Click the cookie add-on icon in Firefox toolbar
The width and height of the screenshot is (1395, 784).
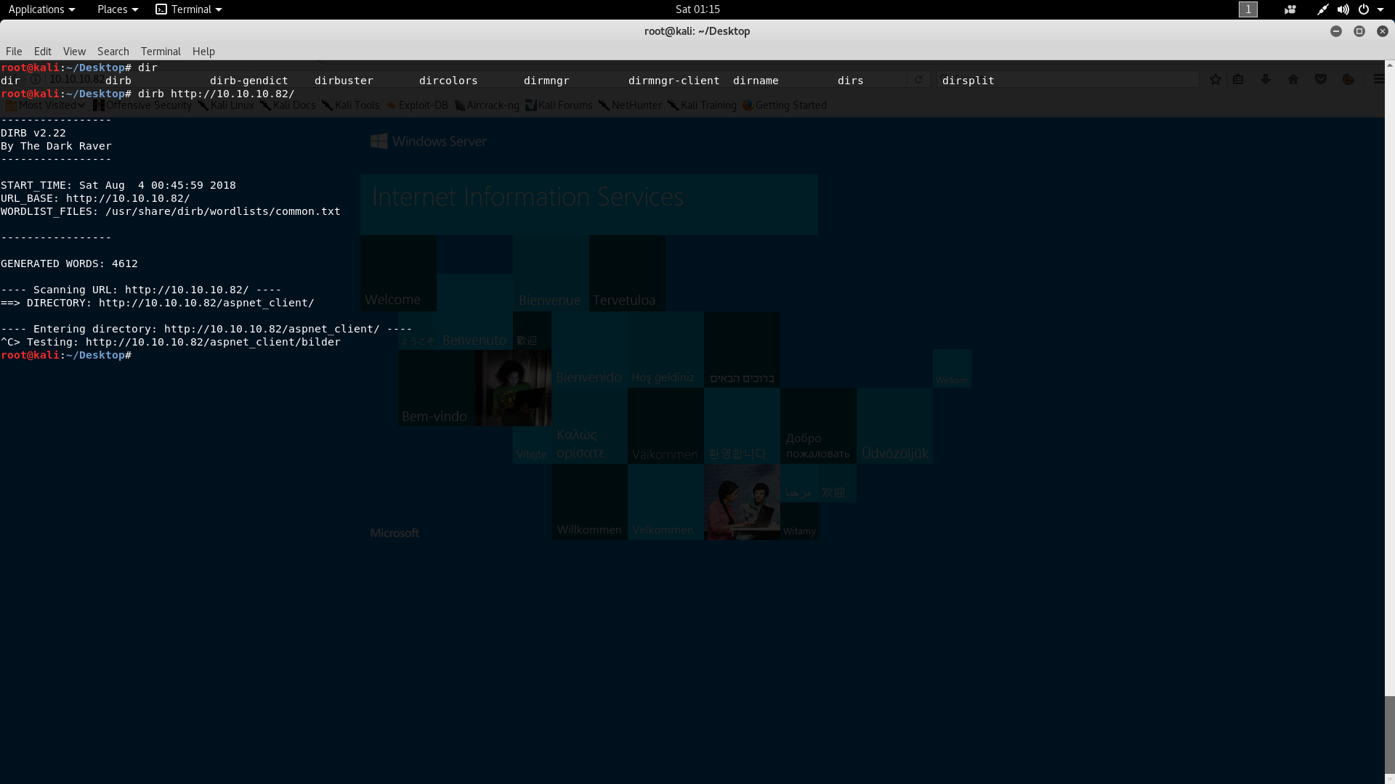pos(1348,80)
